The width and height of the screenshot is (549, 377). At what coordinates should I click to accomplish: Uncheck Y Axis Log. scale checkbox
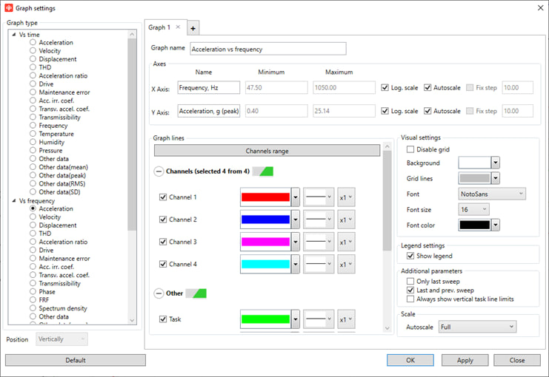pyautogui.click(x=385, y=111)
